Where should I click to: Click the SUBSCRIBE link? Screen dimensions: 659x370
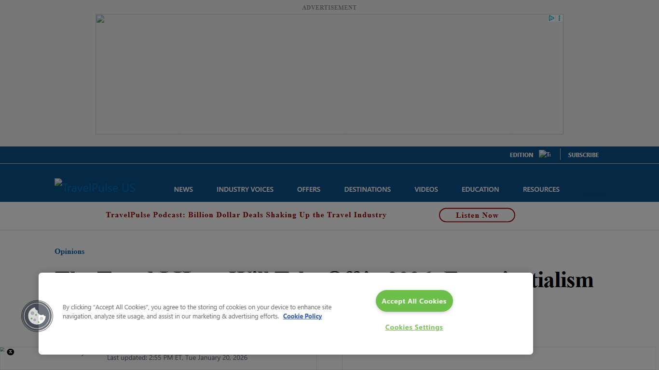pos(583,155)
